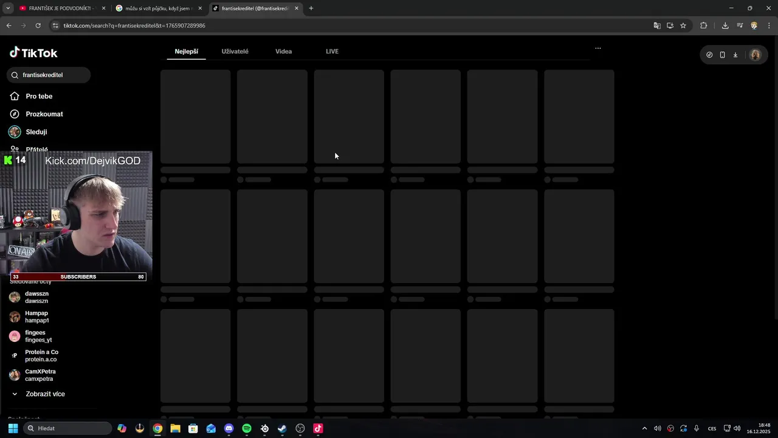Open Spotify from the taskbar
Image resolution: width=778 pixels, height=438 pixels.
[247, 428]
